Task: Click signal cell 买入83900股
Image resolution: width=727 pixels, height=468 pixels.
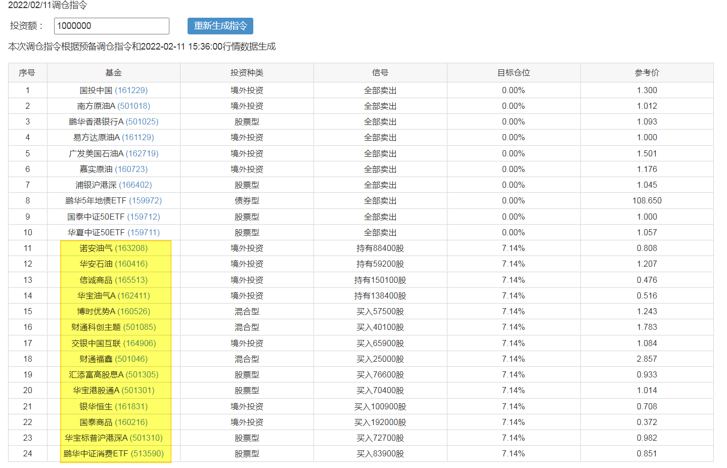Action: click(380, 453)
